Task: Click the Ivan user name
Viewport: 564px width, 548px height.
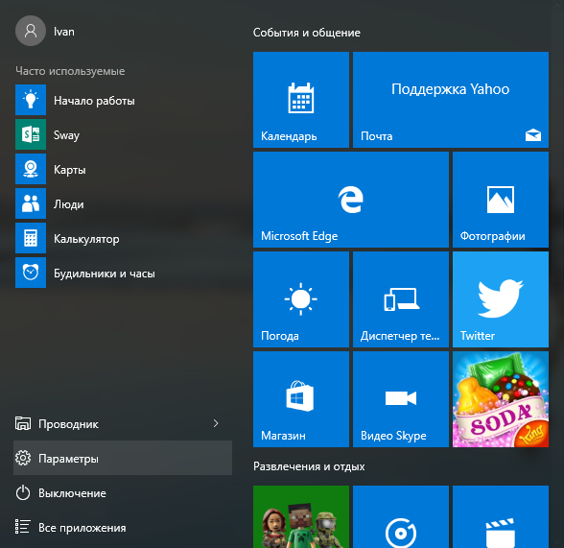Action: click(64, 32)
